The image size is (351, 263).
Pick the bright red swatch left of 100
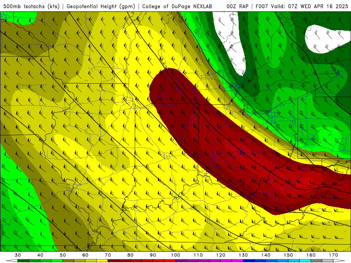point(170,261)
